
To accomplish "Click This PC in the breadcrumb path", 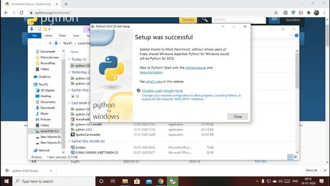I will (x=68, y=43).
